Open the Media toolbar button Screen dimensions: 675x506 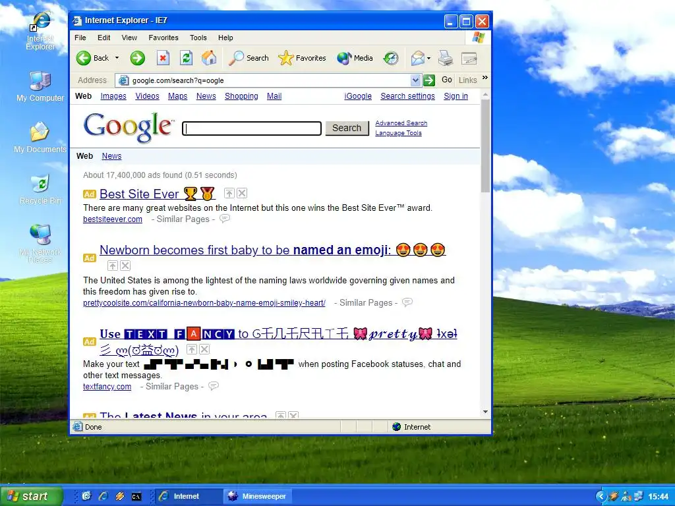[355, 58]
